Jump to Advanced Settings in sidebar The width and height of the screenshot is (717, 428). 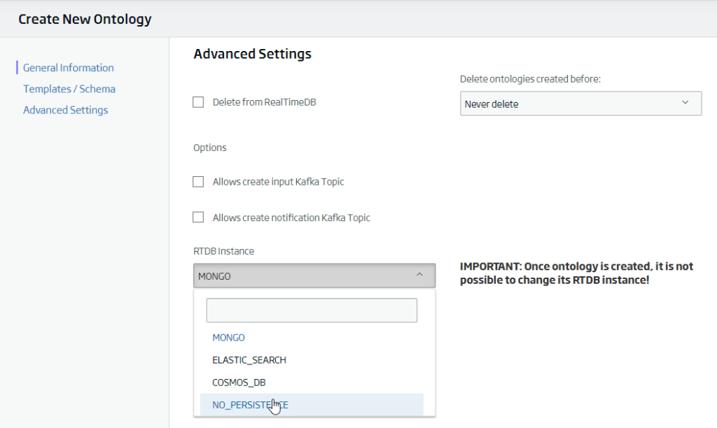point(65,110)
